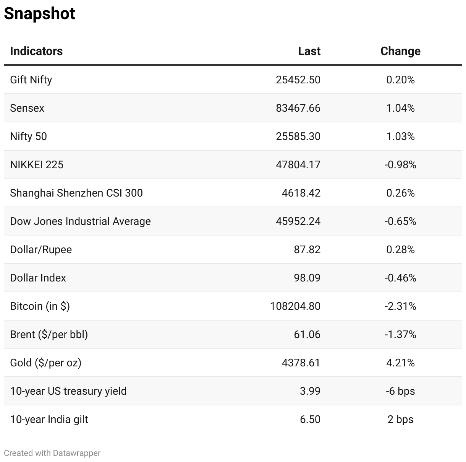Select the Sensex row label
Image resolution: width=466 pixels, height=462 pixels.
[27, 108]
